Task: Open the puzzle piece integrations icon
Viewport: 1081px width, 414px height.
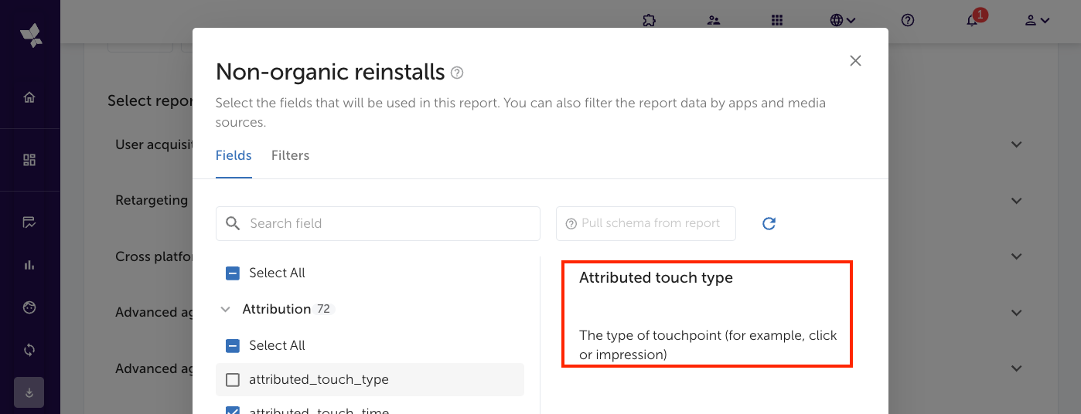Action: click(x=649, y=21)
